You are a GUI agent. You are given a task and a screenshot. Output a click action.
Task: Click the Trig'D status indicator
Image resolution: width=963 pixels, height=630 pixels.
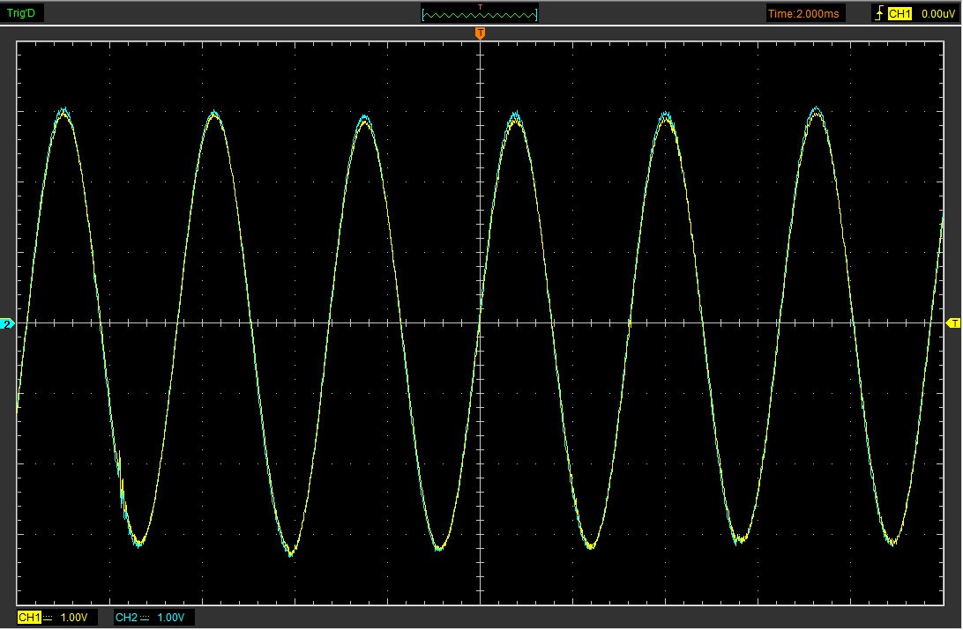pyautogui.click(x=22, y=12)
